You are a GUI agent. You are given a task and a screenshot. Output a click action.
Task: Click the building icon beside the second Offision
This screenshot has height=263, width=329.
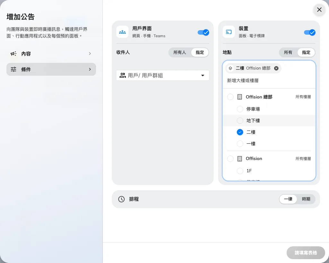[239, 159]
